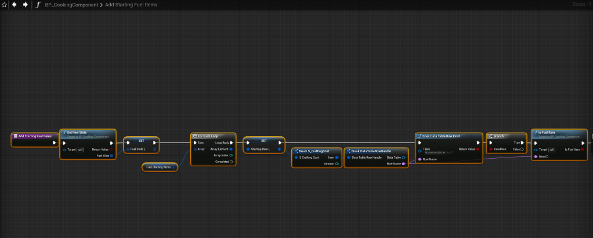Click the Item output pin on Break S_CraftingCost
Image resolution: width=593 pixels, height=238 pixels.
click(x=337, y=158)
